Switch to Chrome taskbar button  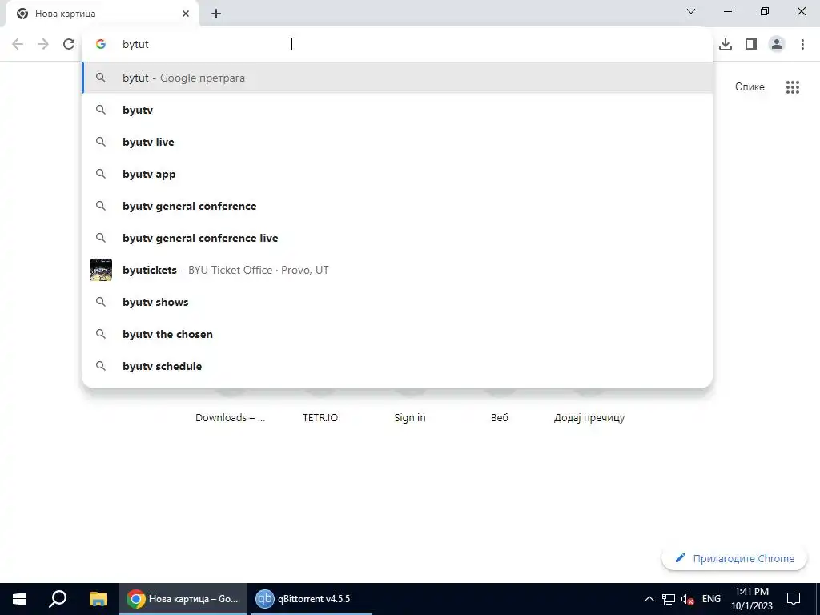click(183, 599)
